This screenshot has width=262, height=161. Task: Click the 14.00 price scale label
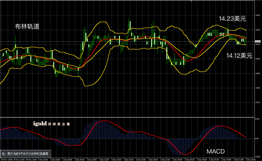(258, 88)
